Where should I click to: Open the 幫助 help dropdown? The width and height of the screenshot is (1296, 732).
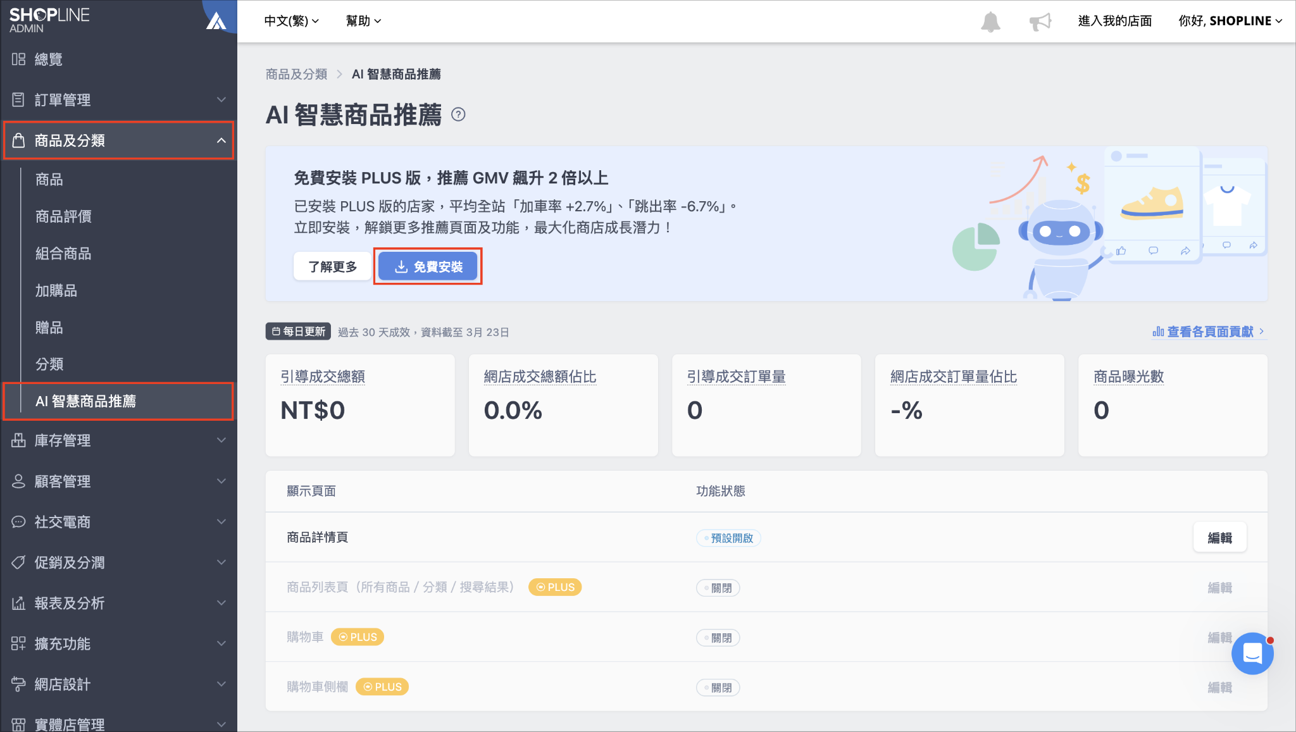(x=363, y=21)
